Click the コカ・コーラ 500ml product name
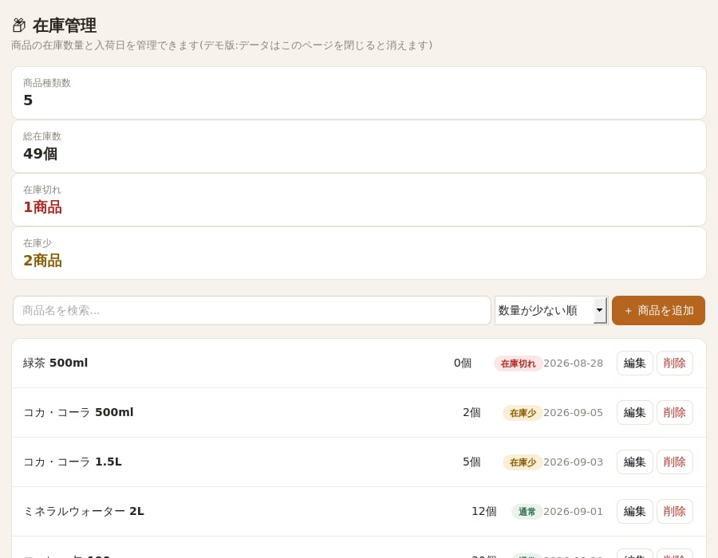The height and width of the screenshot is (558, 718). (x=78, y=413)
